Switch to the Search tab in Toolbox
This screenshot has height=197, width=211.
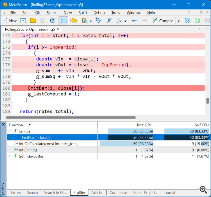tap(32, 193)
